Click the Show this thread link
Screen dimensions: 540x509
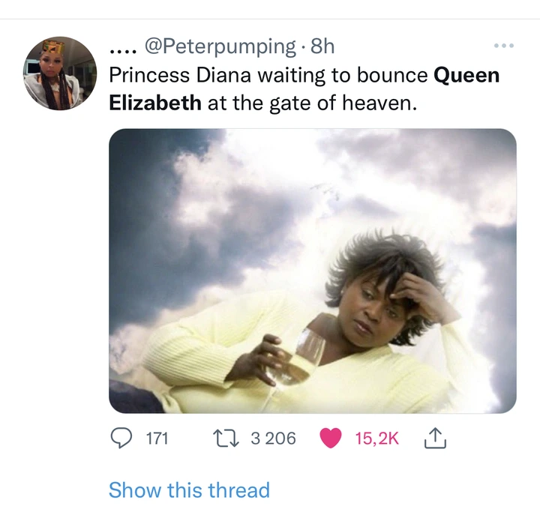coord(189,490)
